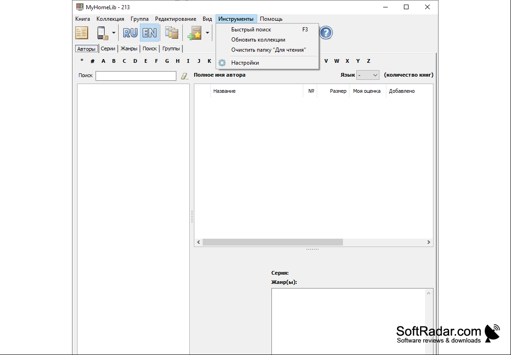
Task: Switch to the Жанры tab
Action: (129, 48)
